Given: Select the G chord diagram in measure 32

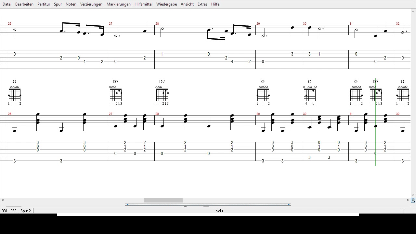Looking at the screenshot, I should (x=403, y=95).
